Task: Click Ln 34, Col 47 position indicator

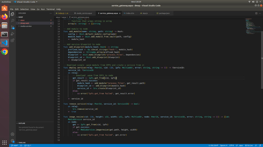Action: (213, 145)
